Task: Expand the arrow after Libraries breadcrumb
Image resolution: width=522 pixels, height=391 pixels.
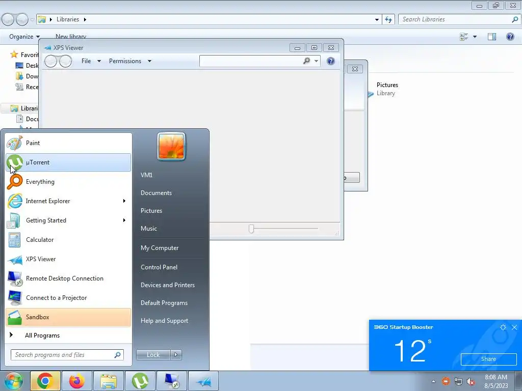Action: [85, 19]
